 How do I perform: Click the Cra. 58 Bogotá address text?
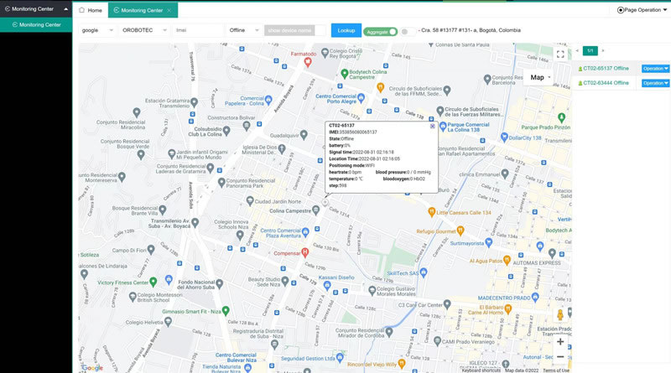[471, 30]
